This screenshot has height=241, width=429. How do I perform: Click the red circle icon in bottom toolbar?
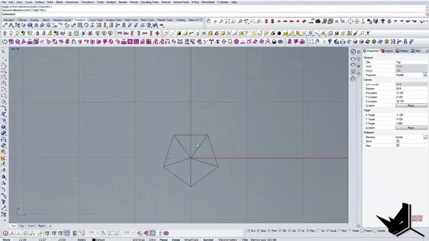(5, 233)
